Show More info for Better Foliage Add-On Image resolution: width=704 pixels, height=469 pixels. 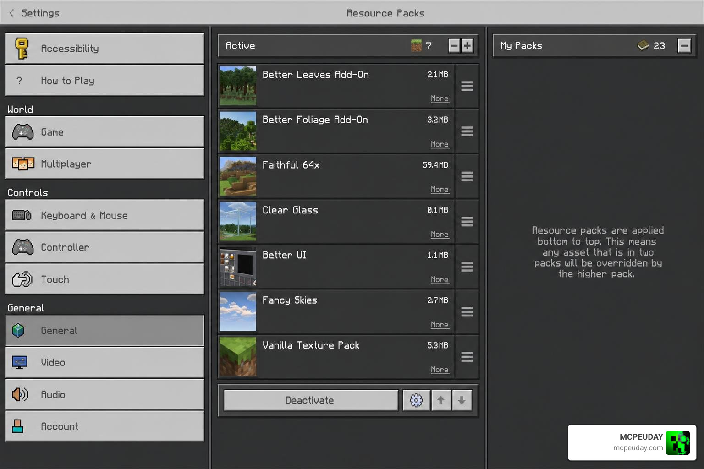(x=440, y=144)
